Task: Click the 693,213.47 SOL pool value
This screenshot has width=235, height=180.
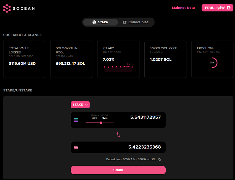Action: 70,63
